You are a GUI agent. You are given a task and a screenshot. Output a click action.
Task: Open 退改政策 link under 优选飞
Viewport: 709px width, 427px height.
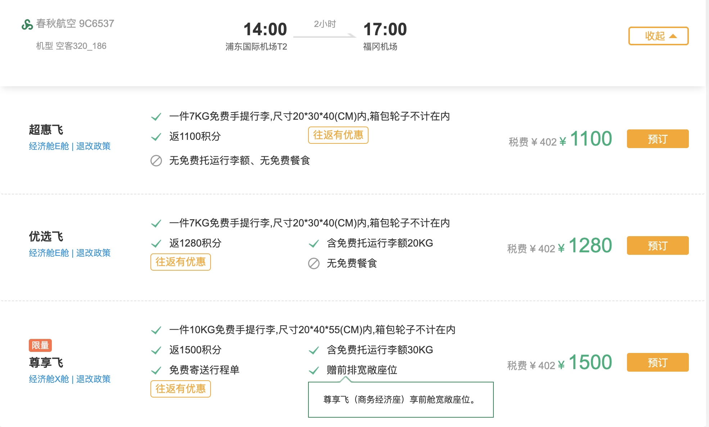pos(93,253)
